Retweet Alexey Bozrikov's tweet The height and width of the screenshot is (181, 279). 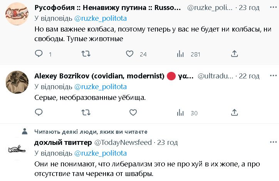86,113
